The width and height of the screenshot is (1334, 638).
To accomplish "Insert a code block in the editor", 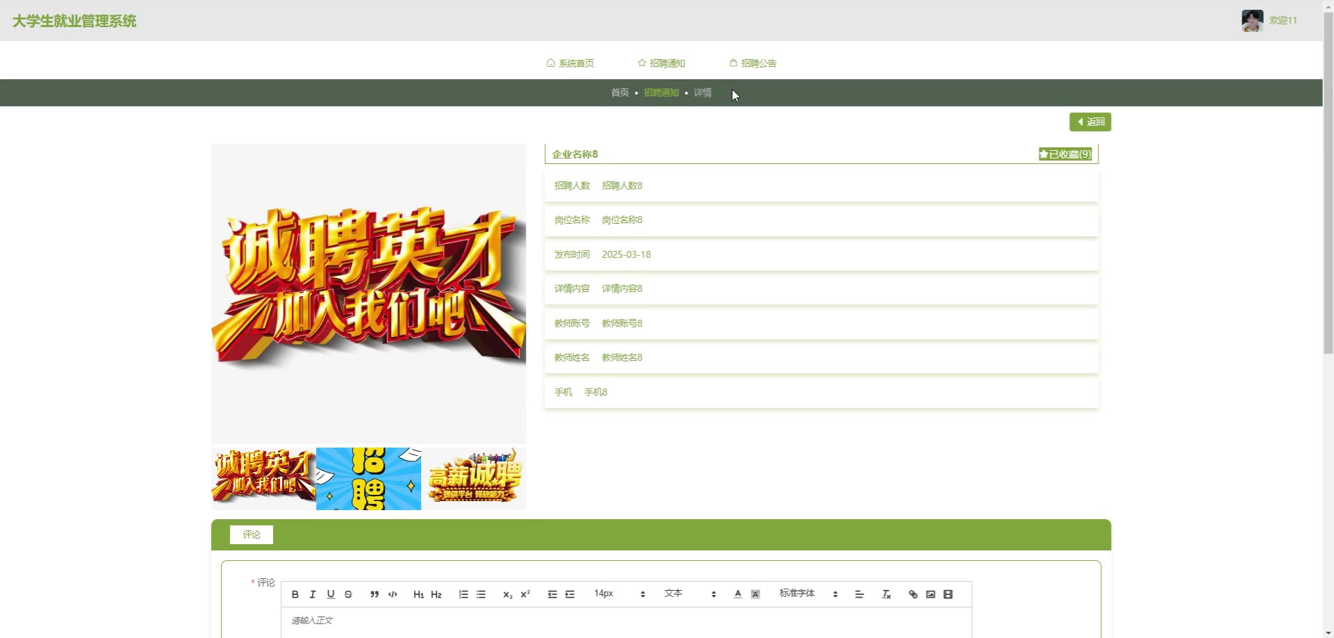I will coord(393,594).
